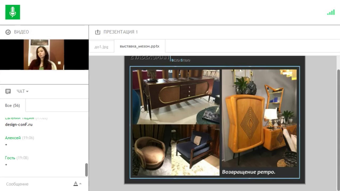Select the Все (56) chat tab

[12, 106]
